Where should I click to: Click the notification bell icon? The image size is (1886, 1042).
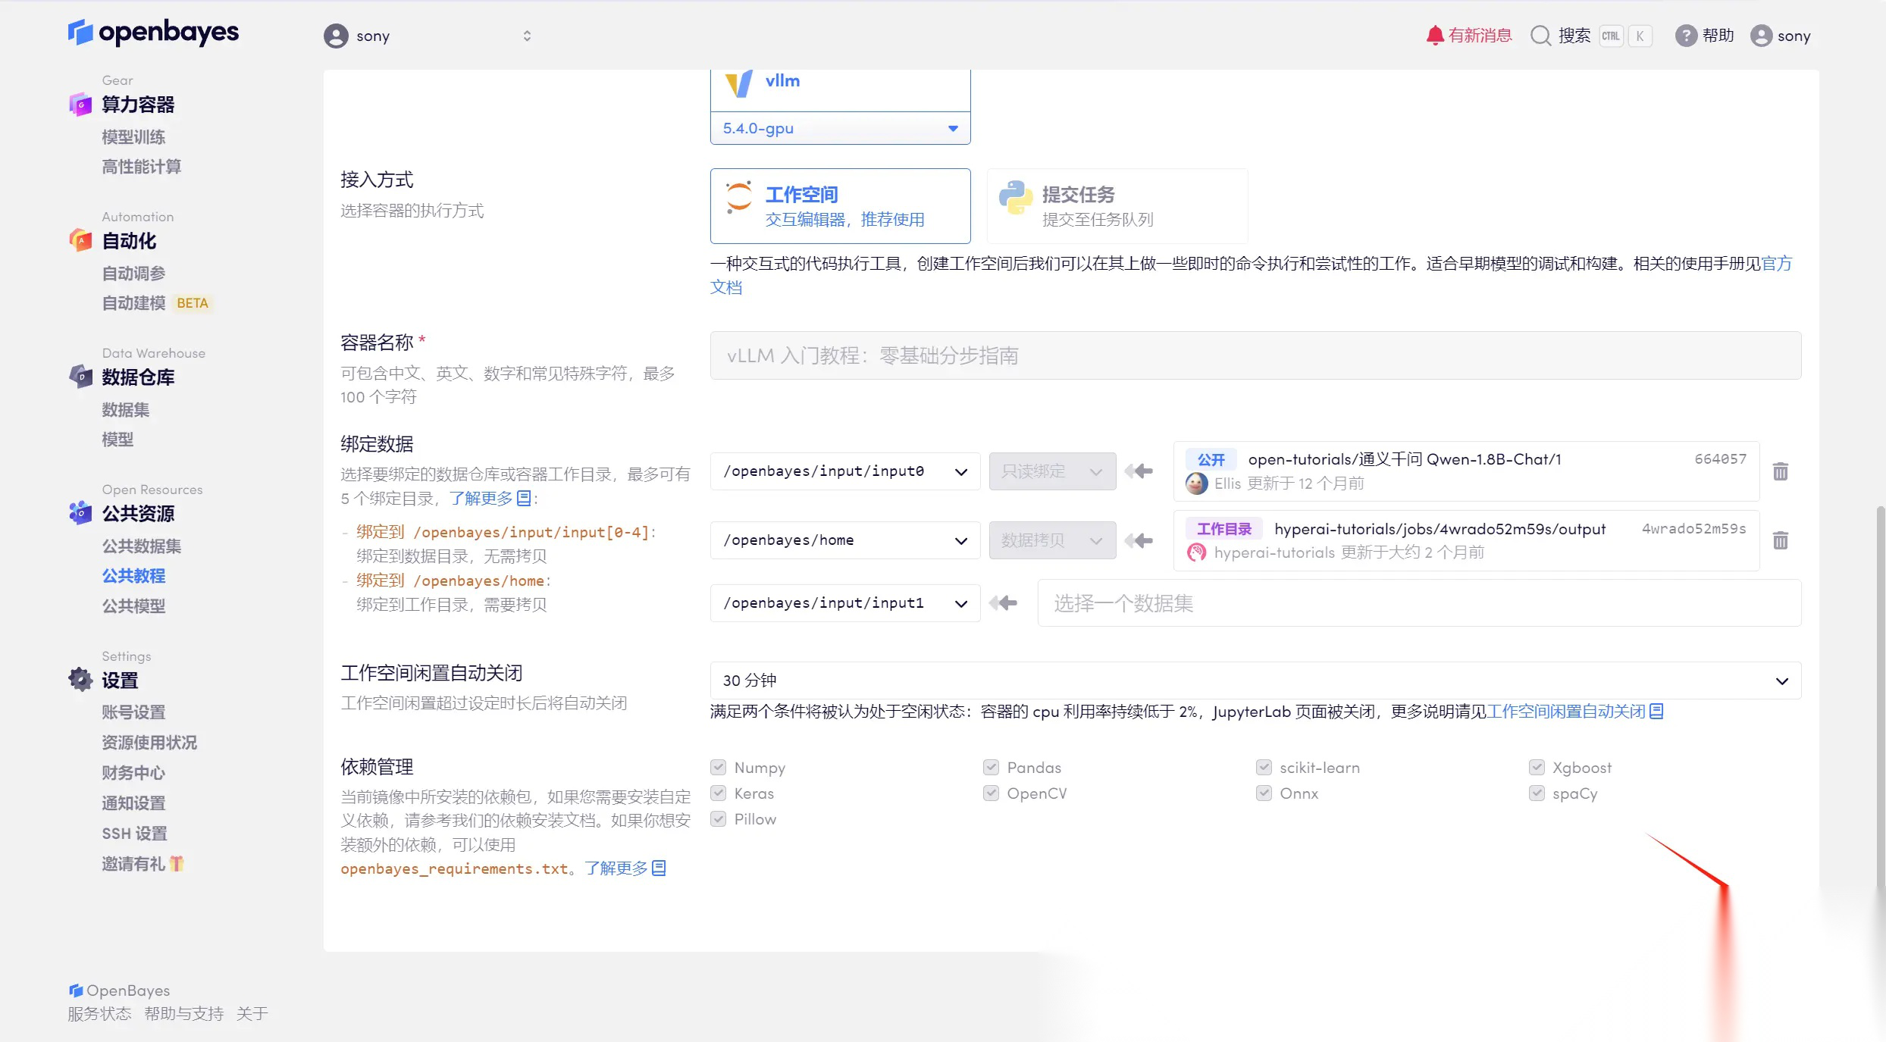pyautogui.click(x=1434, y=36)
